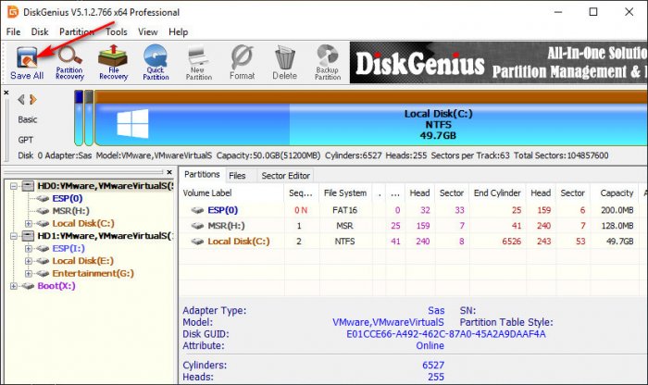648x385 pixels.
Task: Click the Save All toolbar icon
Action: [x=27, y=63]
